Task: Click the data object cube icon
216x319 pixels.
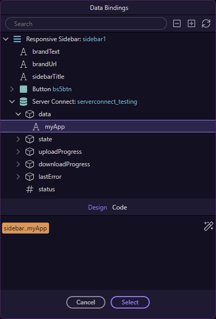Action: click(30, 114)
